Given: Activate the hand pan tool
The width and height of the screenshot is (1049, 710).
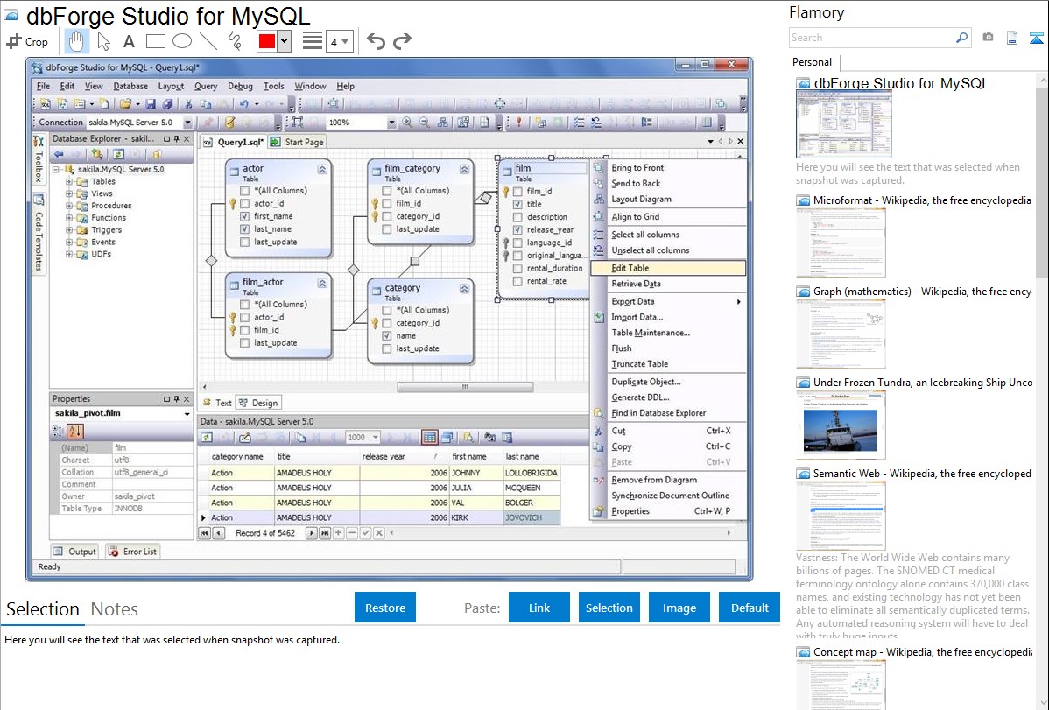Looking at the screenshot, I should coord(77,41).
